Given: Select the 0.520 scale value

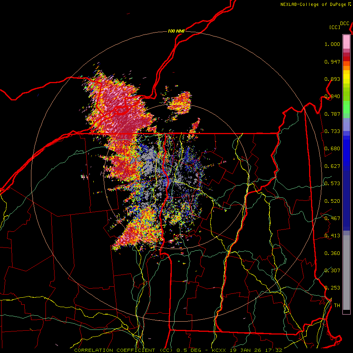Looking at the screenshot, I should [x=332, y=201].
